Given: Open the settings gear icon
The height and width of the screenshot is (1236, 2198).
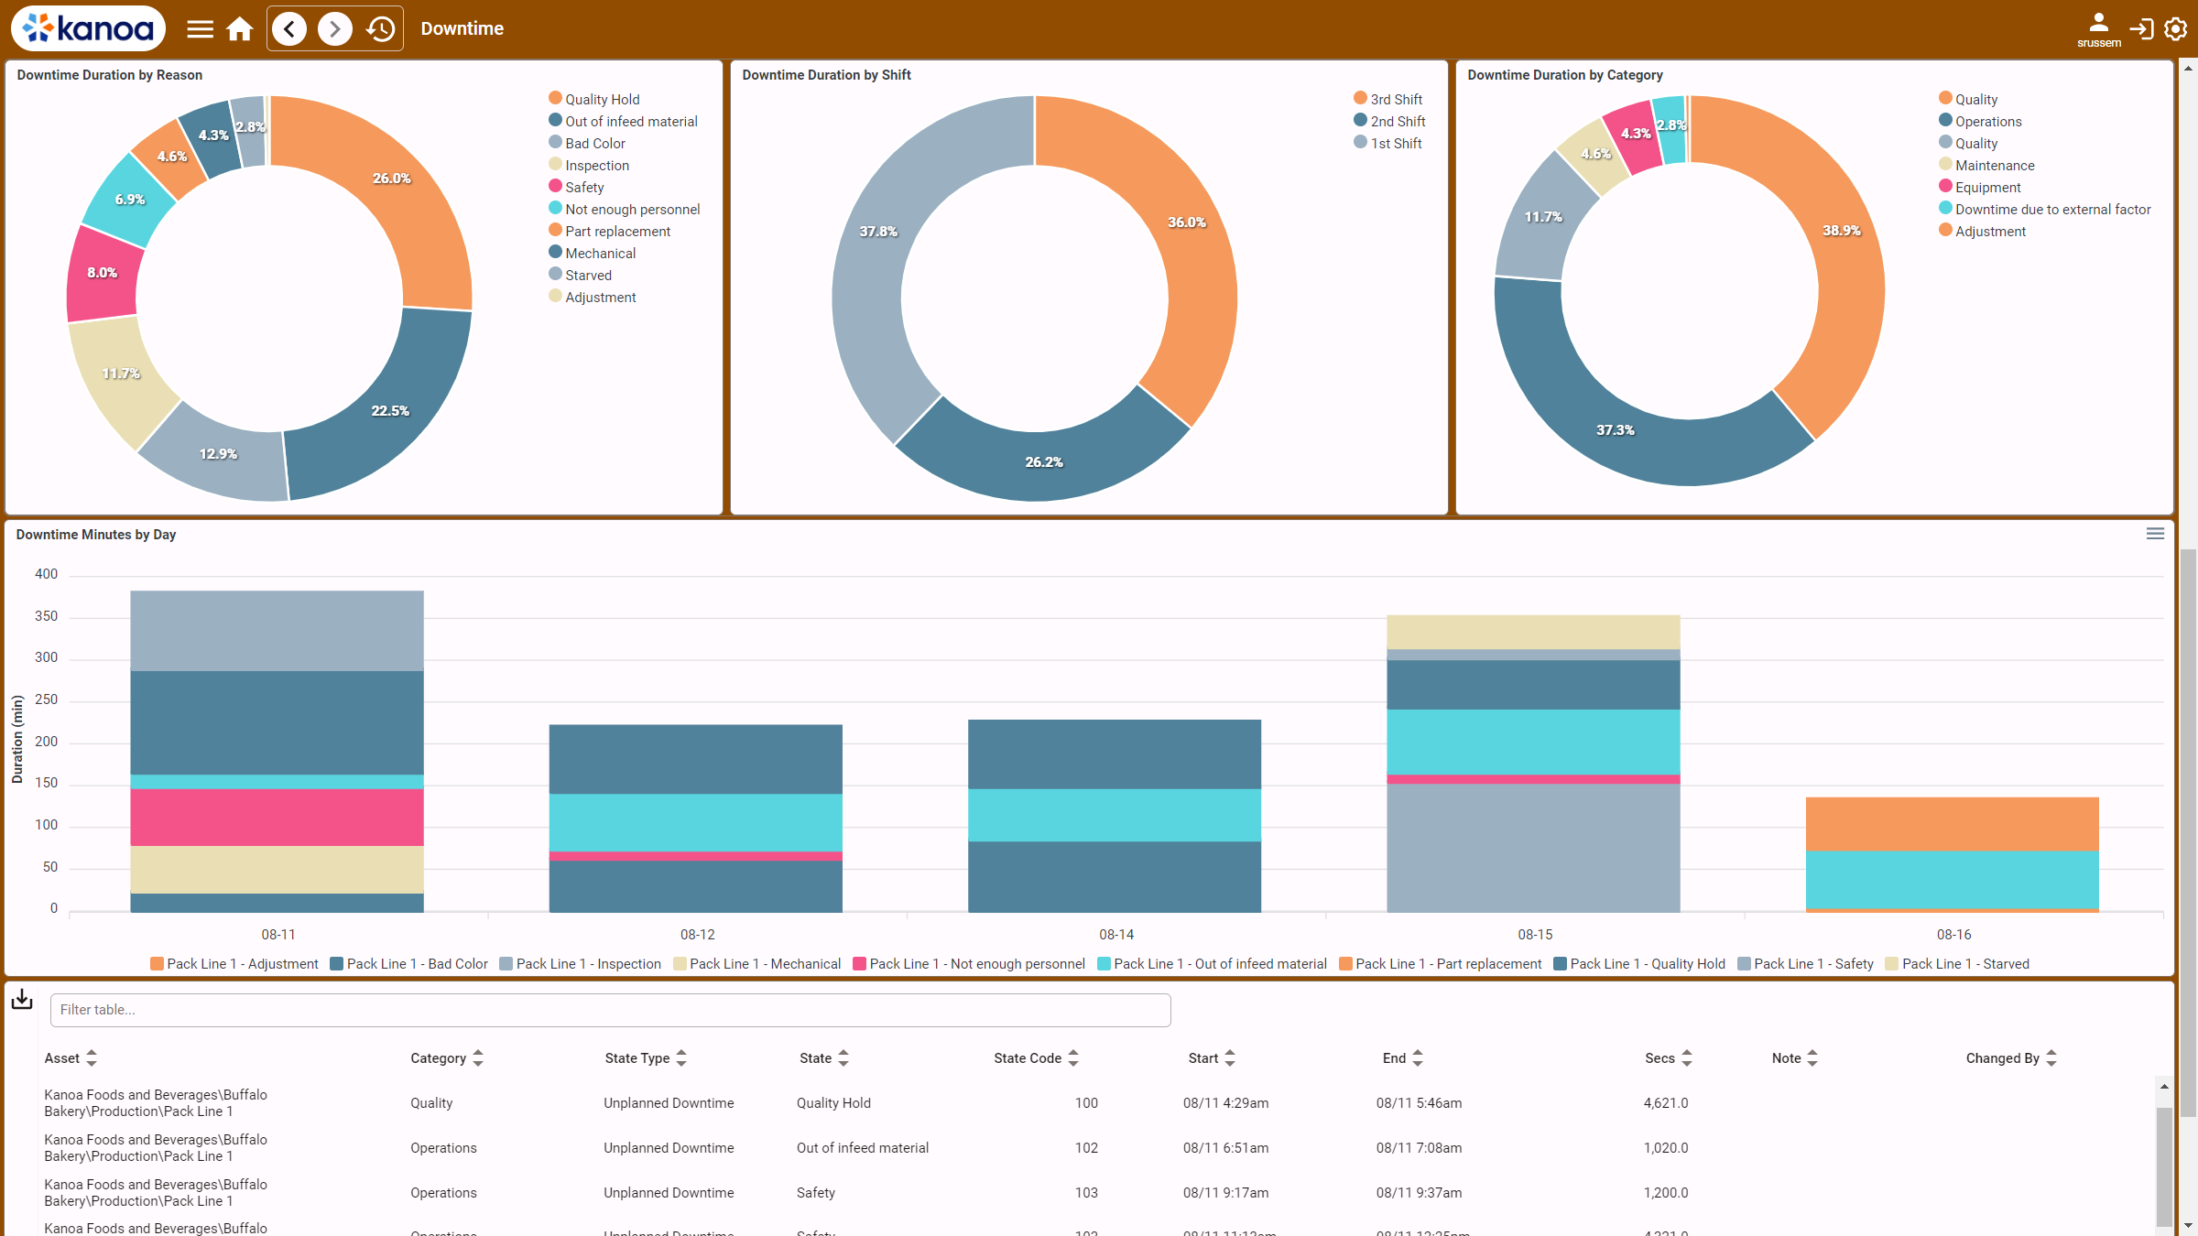Looking at the screenshot, I should 2176,28.
